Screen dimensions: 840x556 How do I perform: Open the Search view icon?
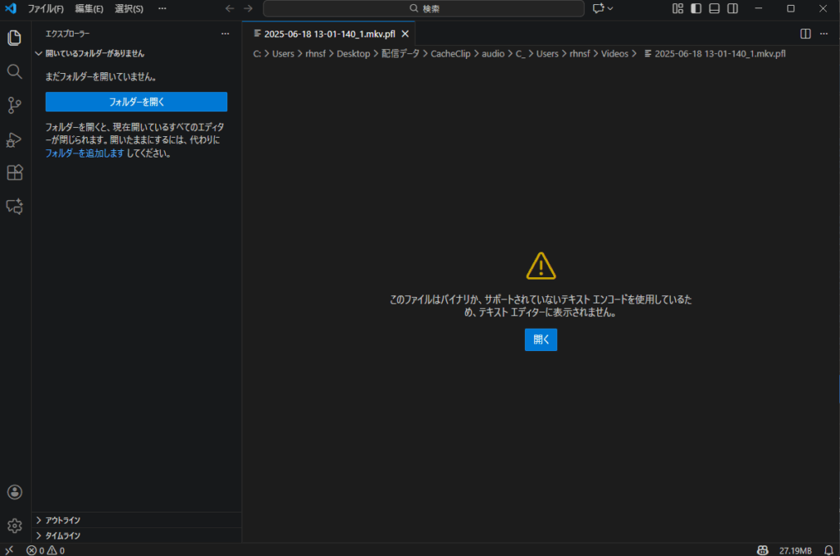tap(14, 71)
